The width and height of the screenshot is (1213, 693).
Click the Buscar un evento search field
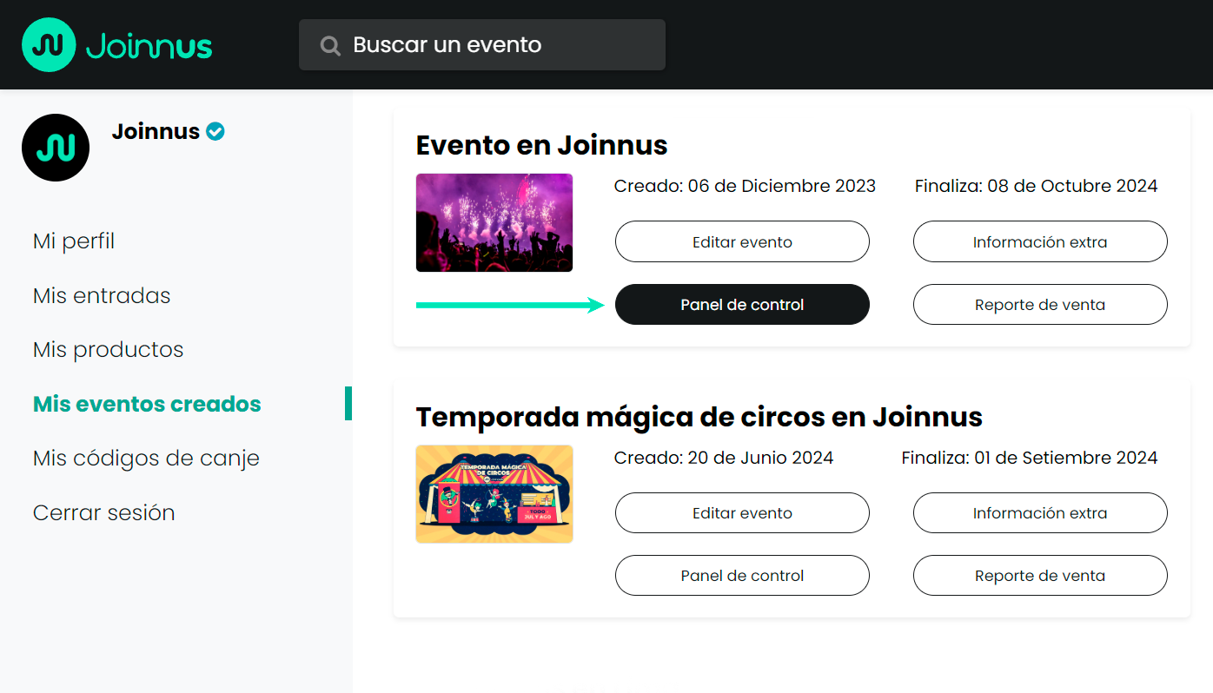[x=482, y=44]
